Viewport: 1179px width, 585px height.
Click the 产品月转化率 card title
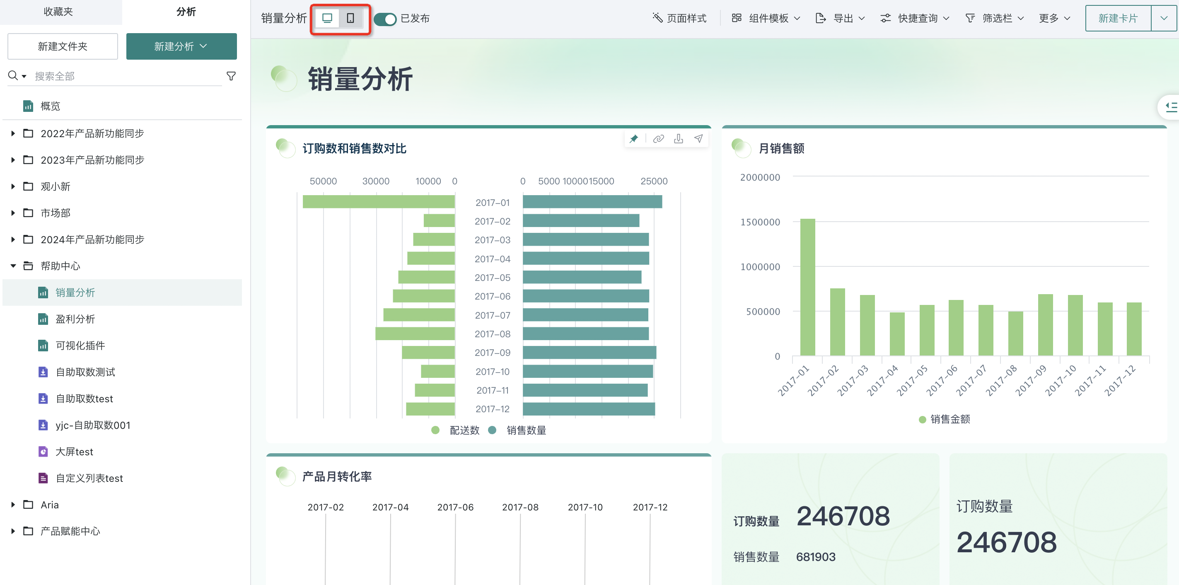[337, 476]
